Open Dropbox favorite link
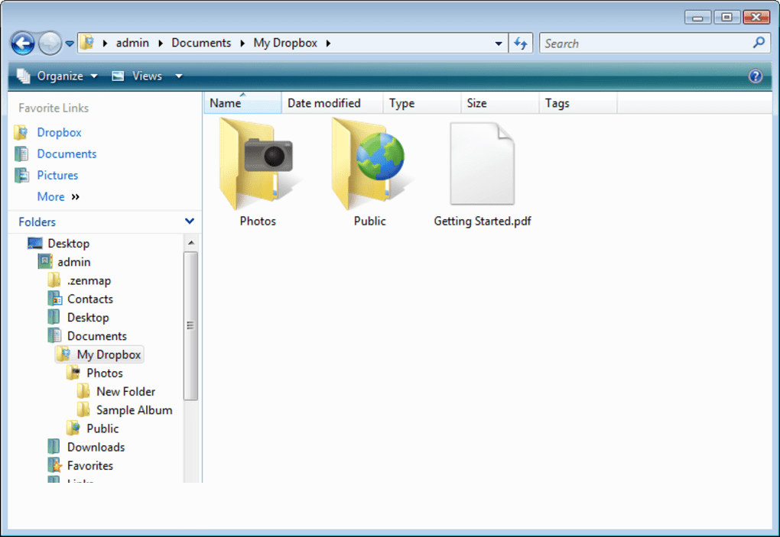Viewport: 780px width, 537px height. (59, 133)
